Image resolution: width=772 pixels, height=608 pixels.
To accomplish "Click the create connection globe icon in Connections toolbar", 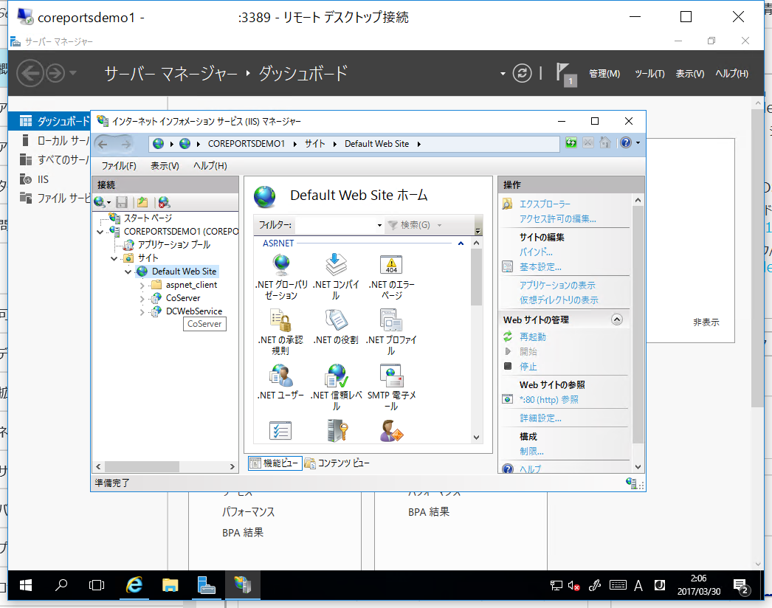I will [100, 202].
